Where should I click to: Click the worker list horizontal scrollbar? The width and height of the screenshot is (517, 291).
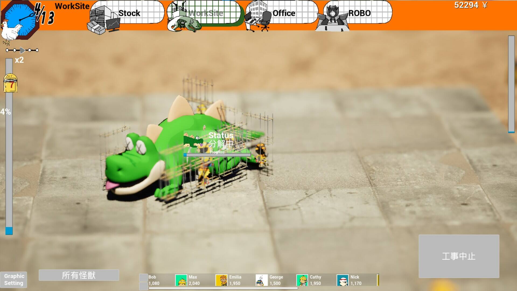(x=223, y=288)
